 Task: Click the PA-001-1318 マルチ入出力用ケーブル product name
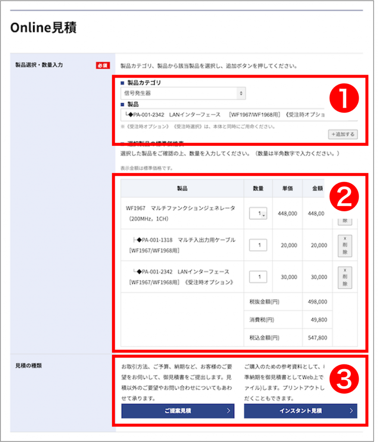tap(182, 245)
